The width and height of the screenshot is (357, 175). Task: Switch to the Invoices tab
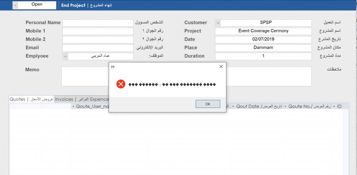point(72,99)
